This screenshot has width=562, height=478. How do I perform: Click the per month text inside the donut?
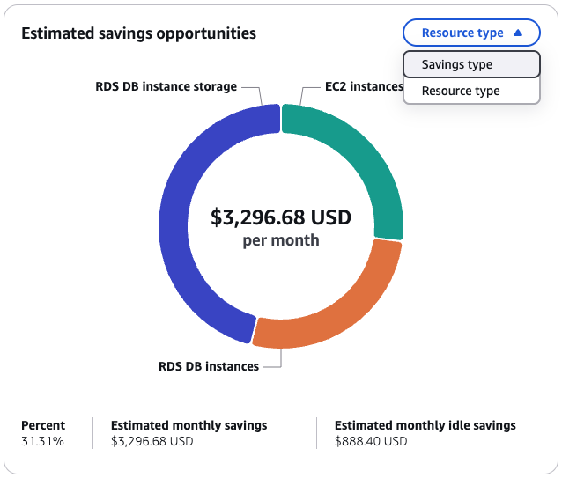(x=281, y=240)
